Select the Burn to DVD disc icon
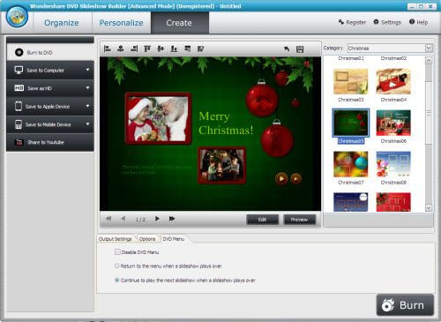The image size is (441, 322). (x=19, y=52)
